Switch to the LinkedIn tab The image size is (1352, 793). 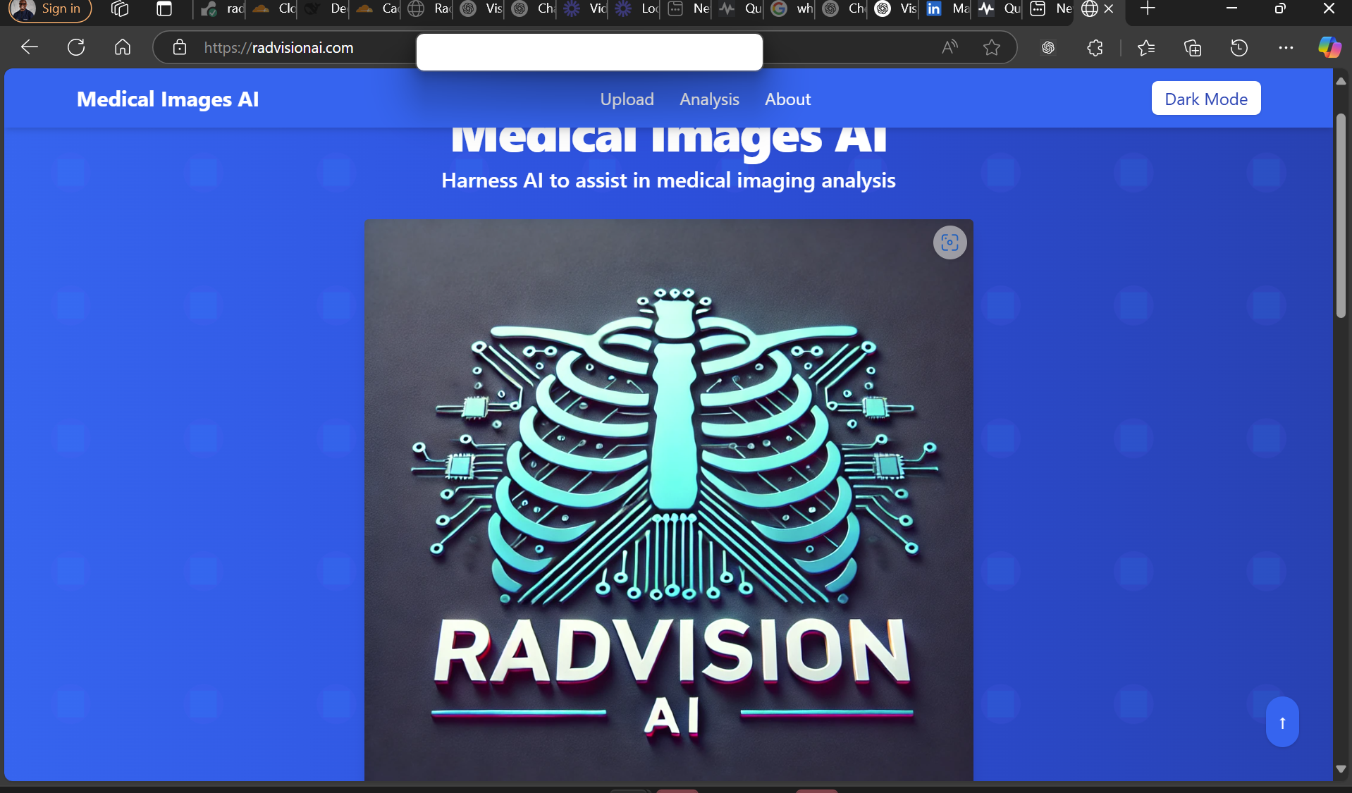point(933,9)
